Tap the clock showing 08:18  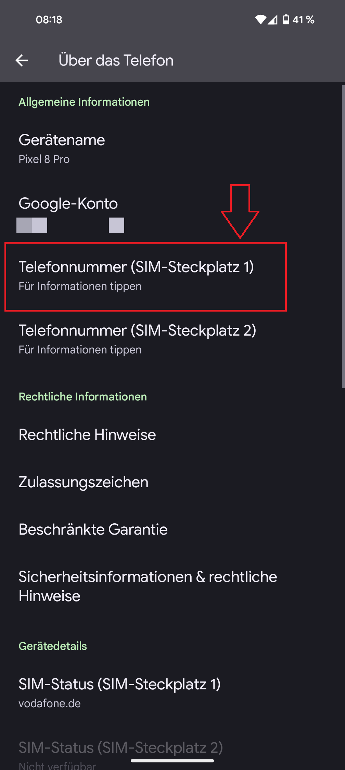pyautogui.click(x=49, y=20)
